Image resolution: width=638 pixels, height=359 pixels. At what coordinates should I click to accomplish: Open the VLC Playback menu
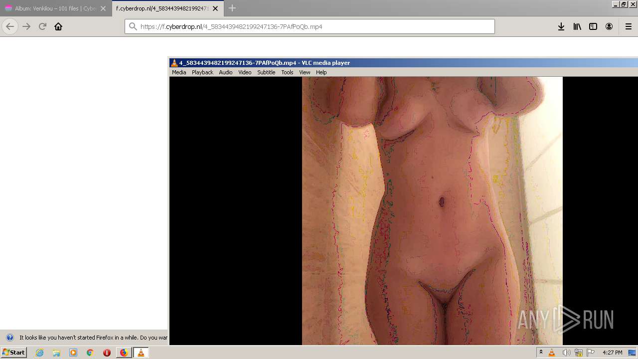[202, 72]
